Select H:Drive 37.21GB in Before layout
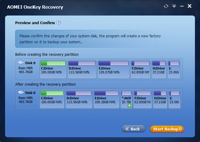The width and height of the screenshot is (200, 142). pos(159,69)
